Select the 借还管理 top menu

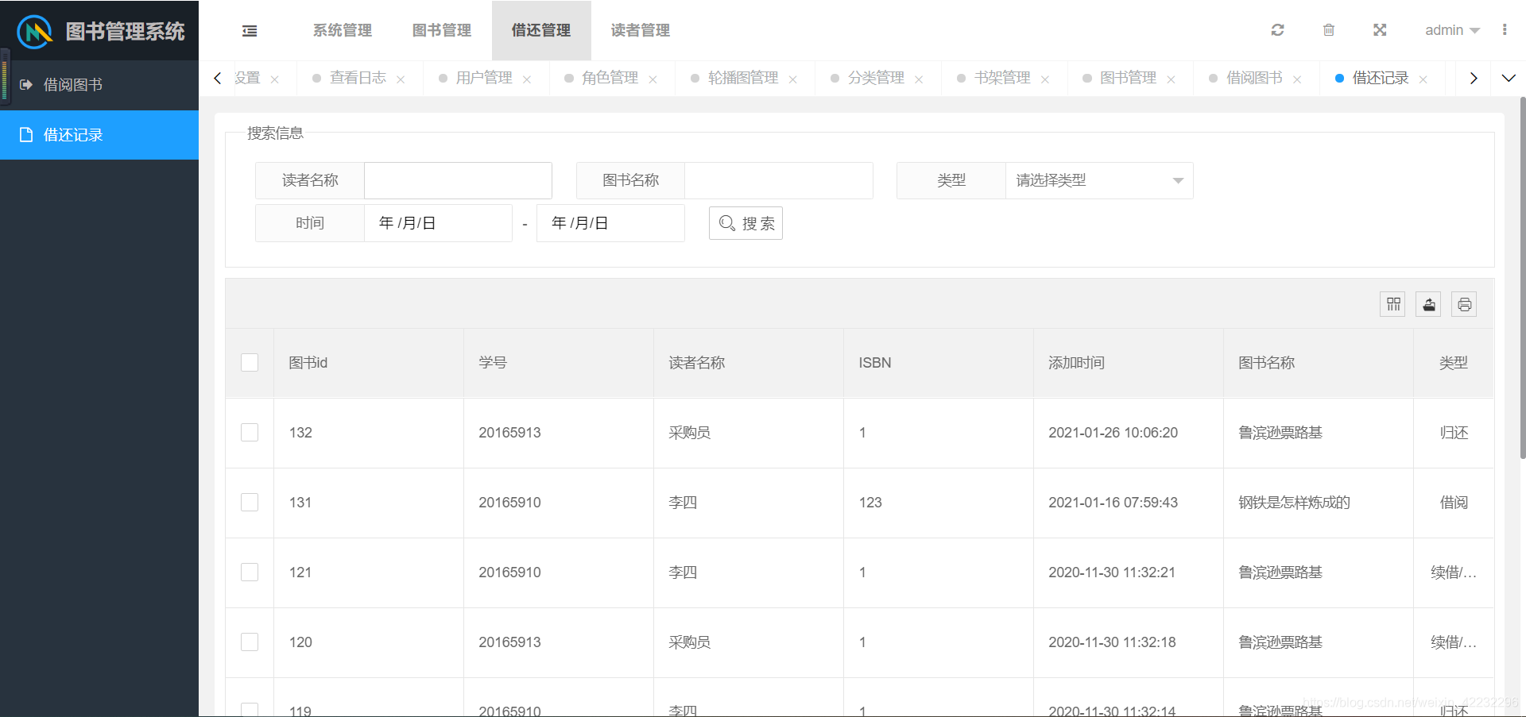pyautogui.click(x=541, y=30)
